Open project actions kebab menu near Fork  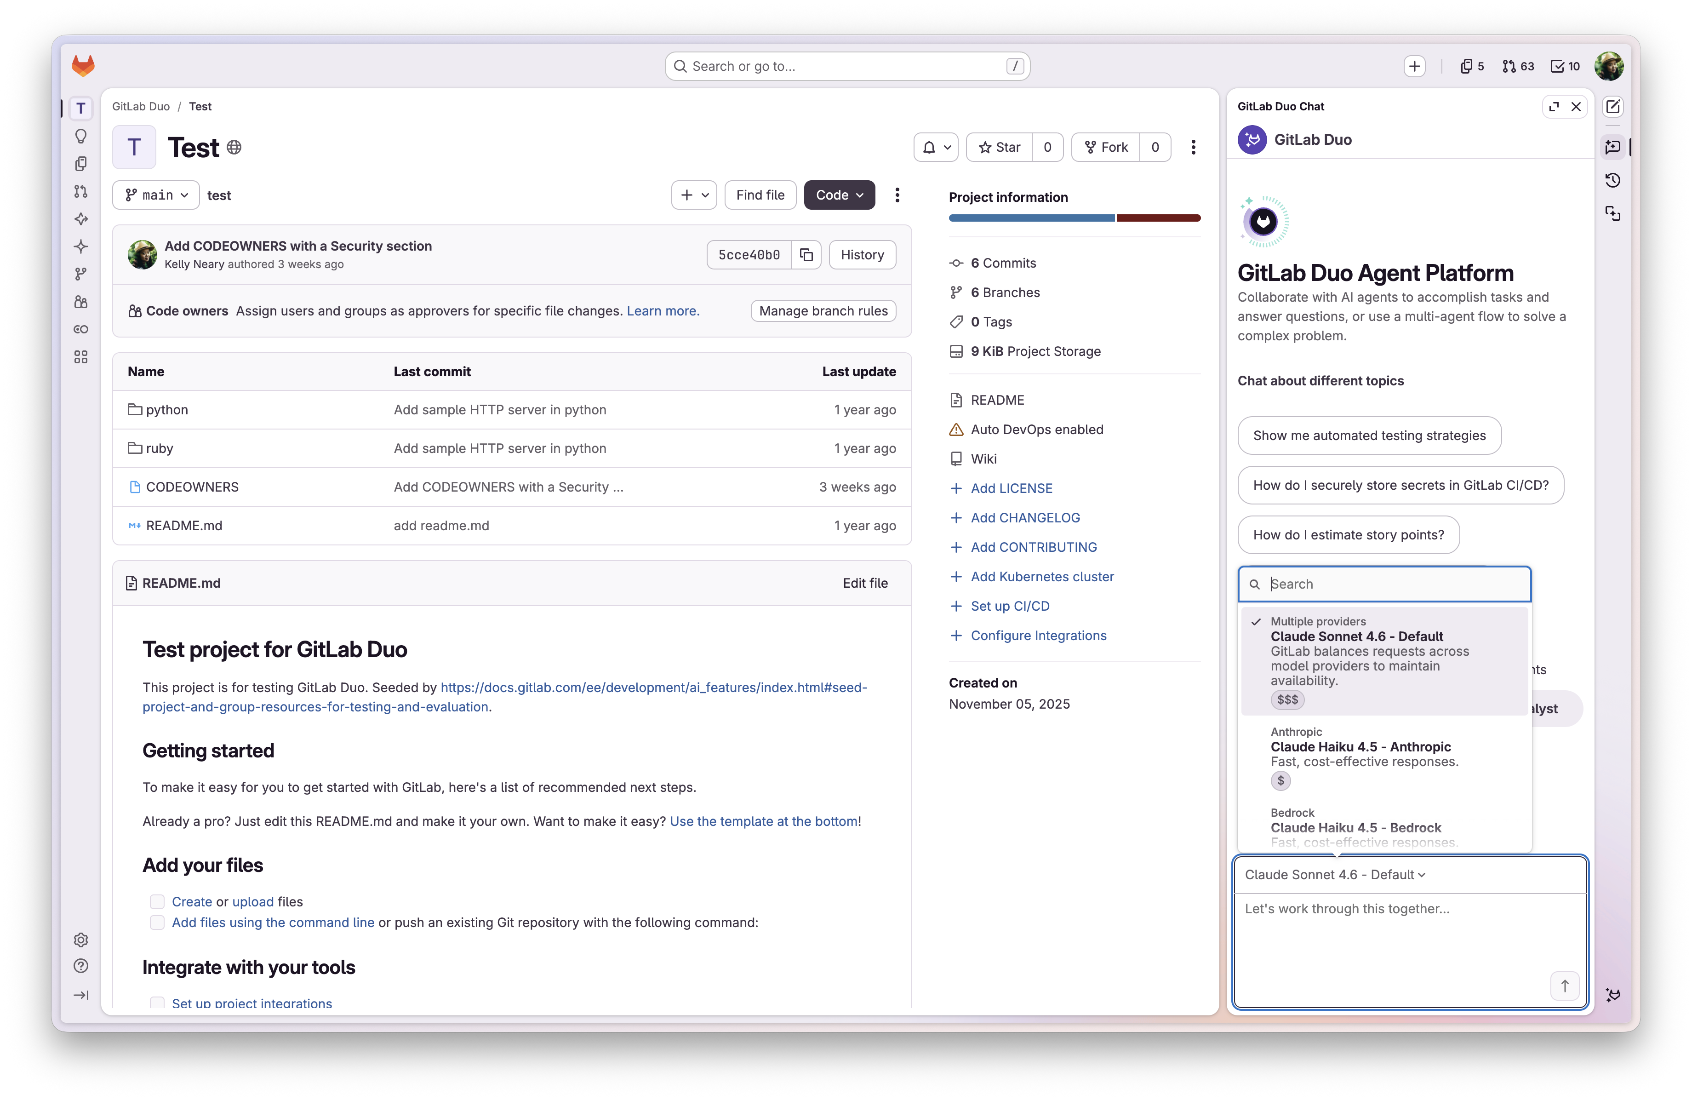[1193, 147]
